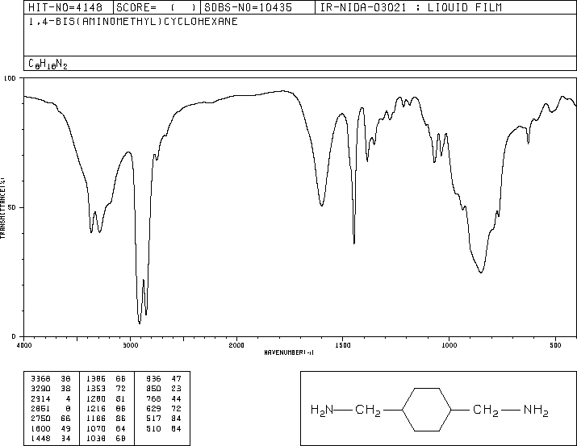This screenshot has width=577, height=446.
Task: Click the 1448 sharp peak on spectrum
Action: point(354,243)
